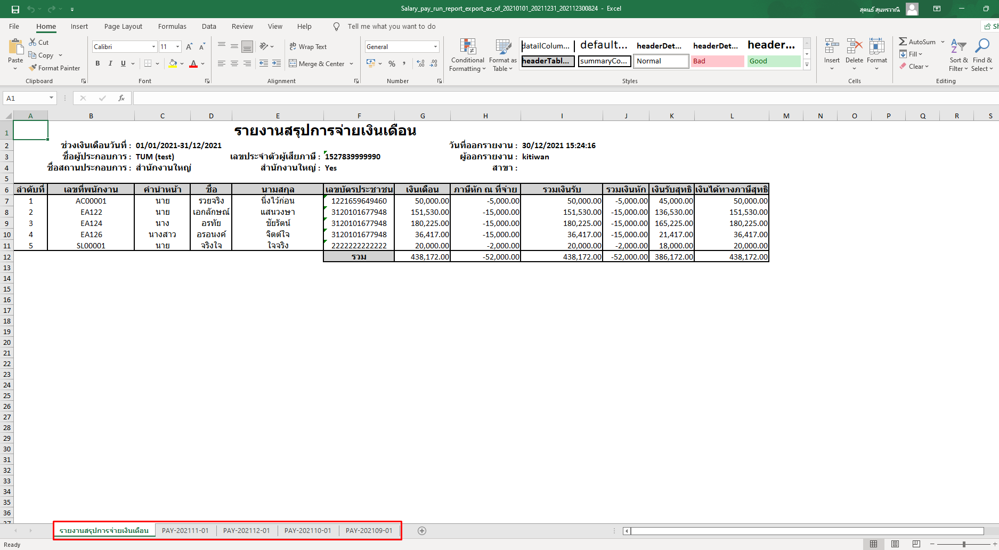
Task: Click the Insert Cells icon
Action: [831, 51]
